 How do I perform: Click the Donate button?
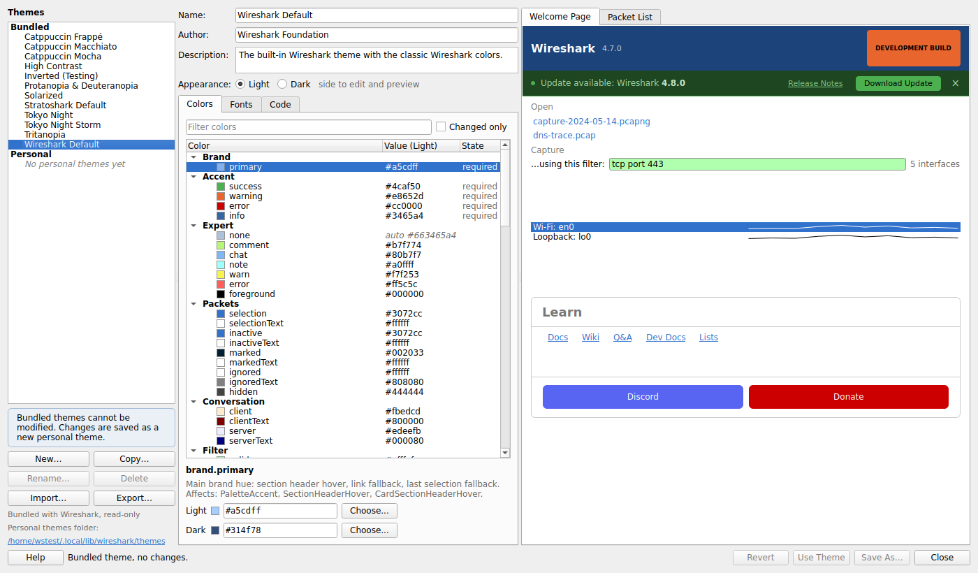coord(849,397)
